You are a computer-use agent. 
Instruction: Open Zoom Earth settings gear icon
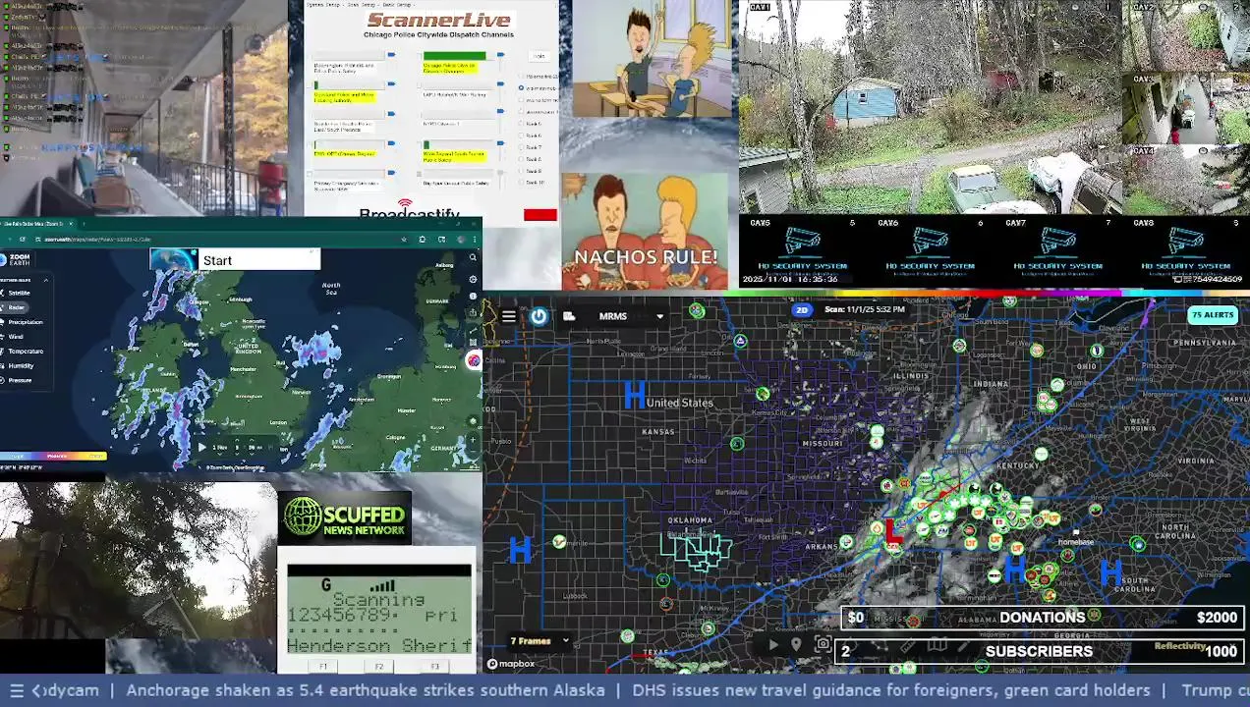[x=473, y=279]
